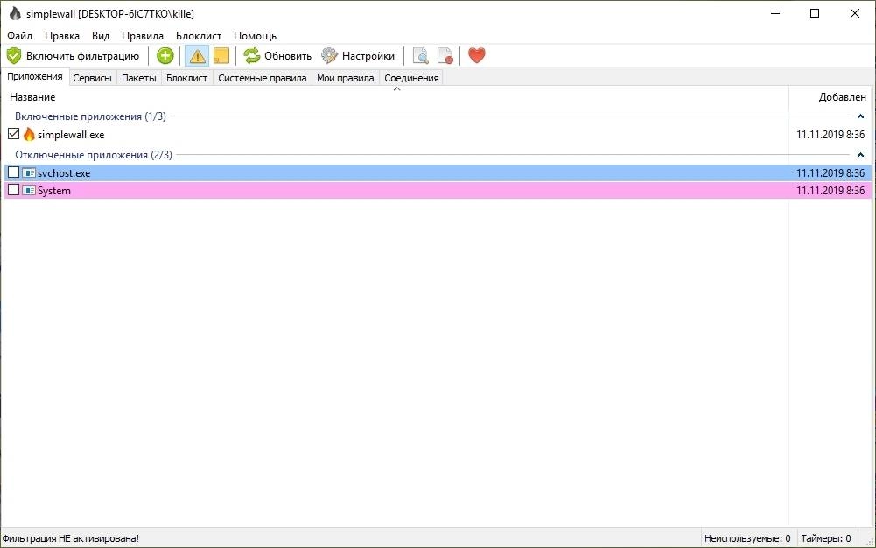Switch to the Системные правила tab
The width and height of the screenshot is (876, 548).
pos(262,78)
